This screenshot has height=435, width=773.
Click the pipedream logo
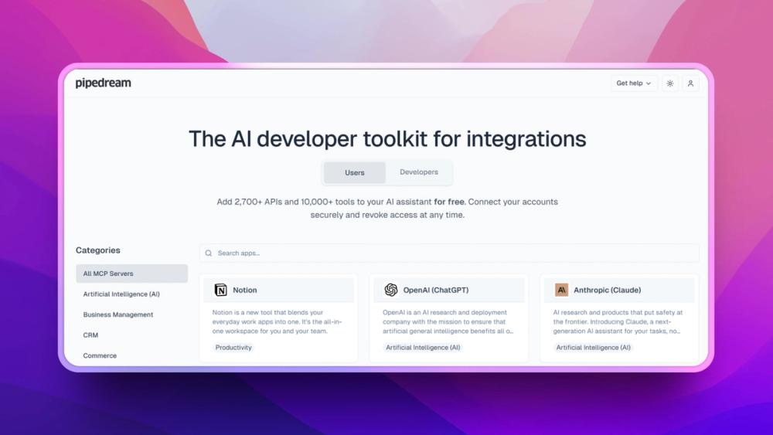click(103, 83)
